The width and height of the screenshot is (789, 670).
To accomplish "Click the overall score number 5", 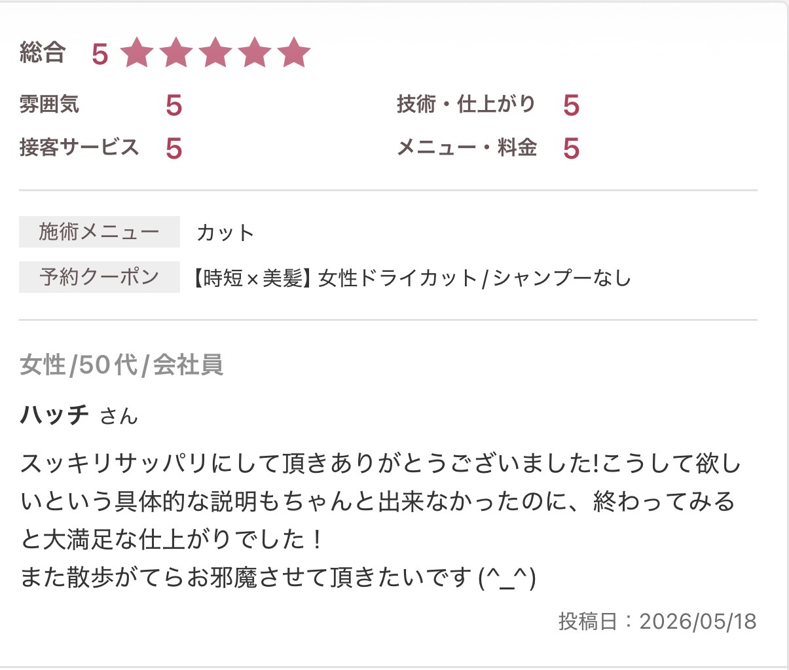I will (100, 54).
